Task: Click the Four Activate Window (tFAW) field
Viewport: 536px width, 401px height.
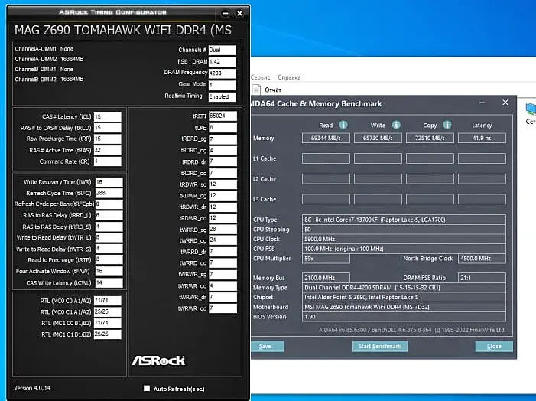Action: coord(109,271)
